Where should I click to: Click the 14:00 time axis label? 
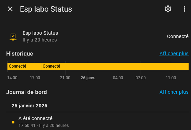tap(12, 78)
